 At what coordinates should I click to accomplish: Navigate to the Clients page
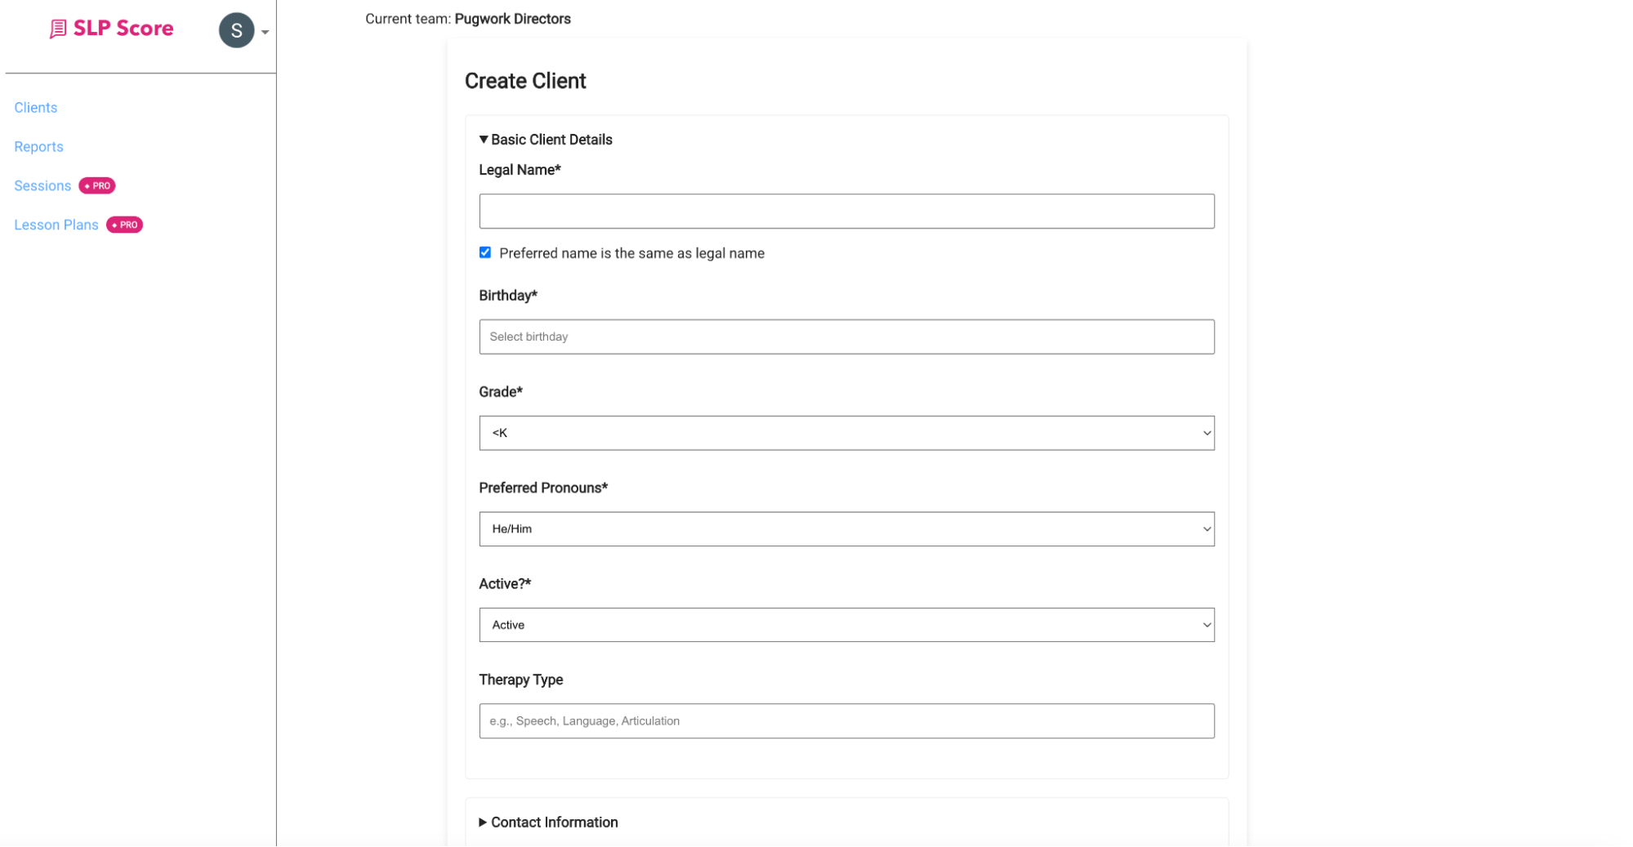click(35, 107)
